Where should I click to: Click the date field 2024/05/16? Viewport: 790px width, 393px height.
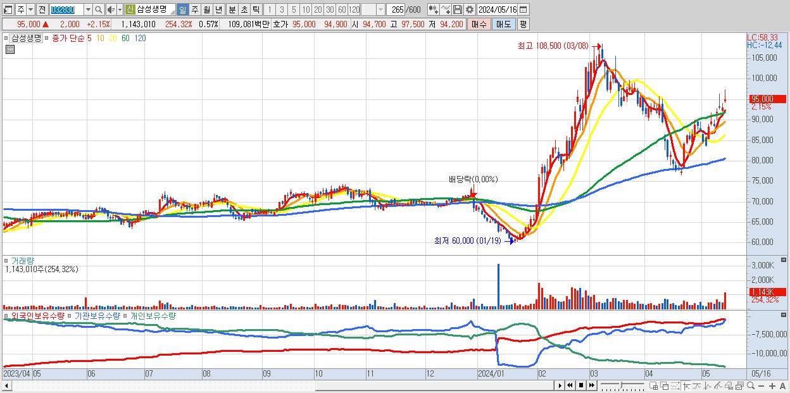(497, 9)
